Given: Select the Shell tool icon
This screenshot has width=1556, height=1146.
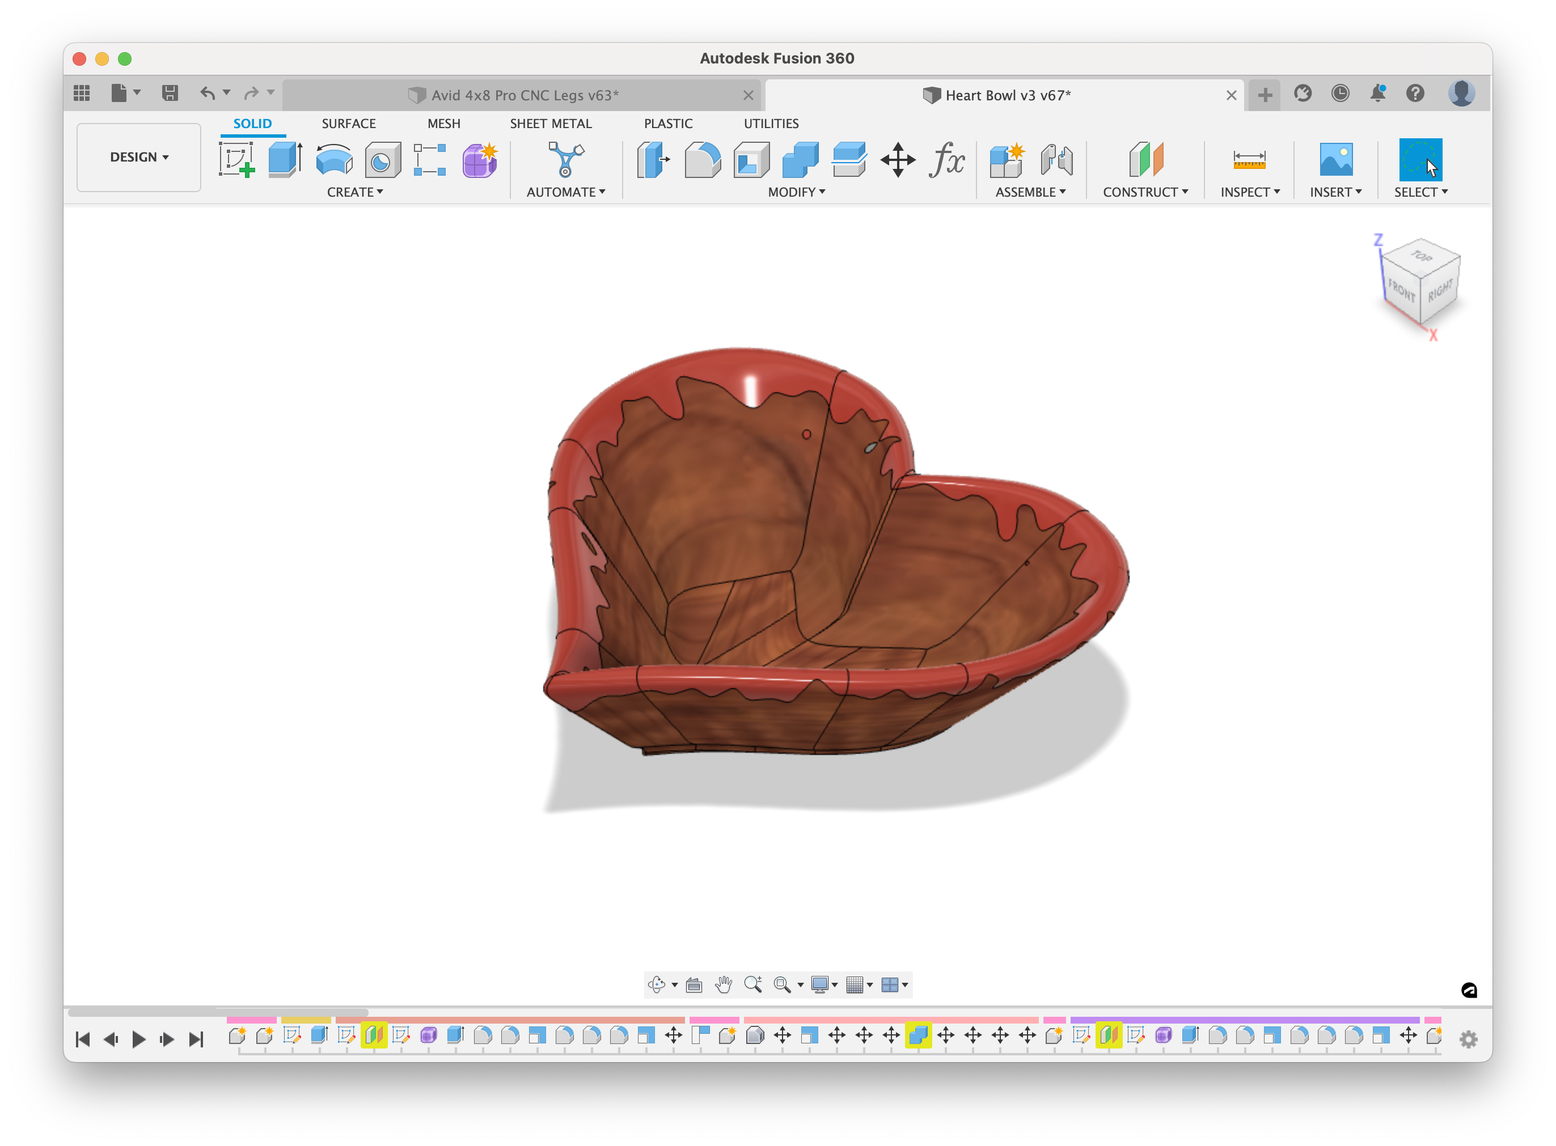Looking at the screenshot, I should click(751, 160).
